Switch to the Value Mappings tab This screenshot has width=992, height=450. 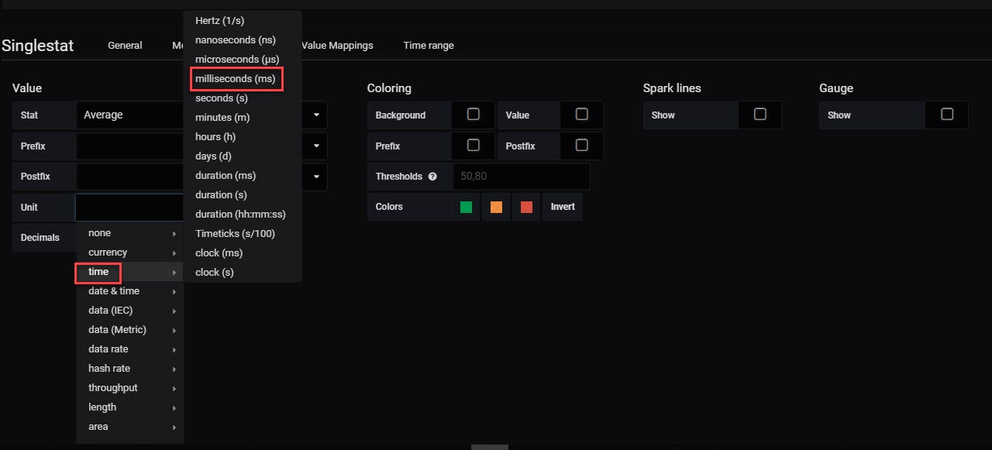click(x=337, y=46)
